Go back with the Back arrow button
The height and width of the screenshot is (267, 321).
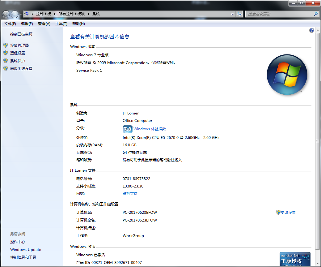pyautogui.click(x=6, y=14)
